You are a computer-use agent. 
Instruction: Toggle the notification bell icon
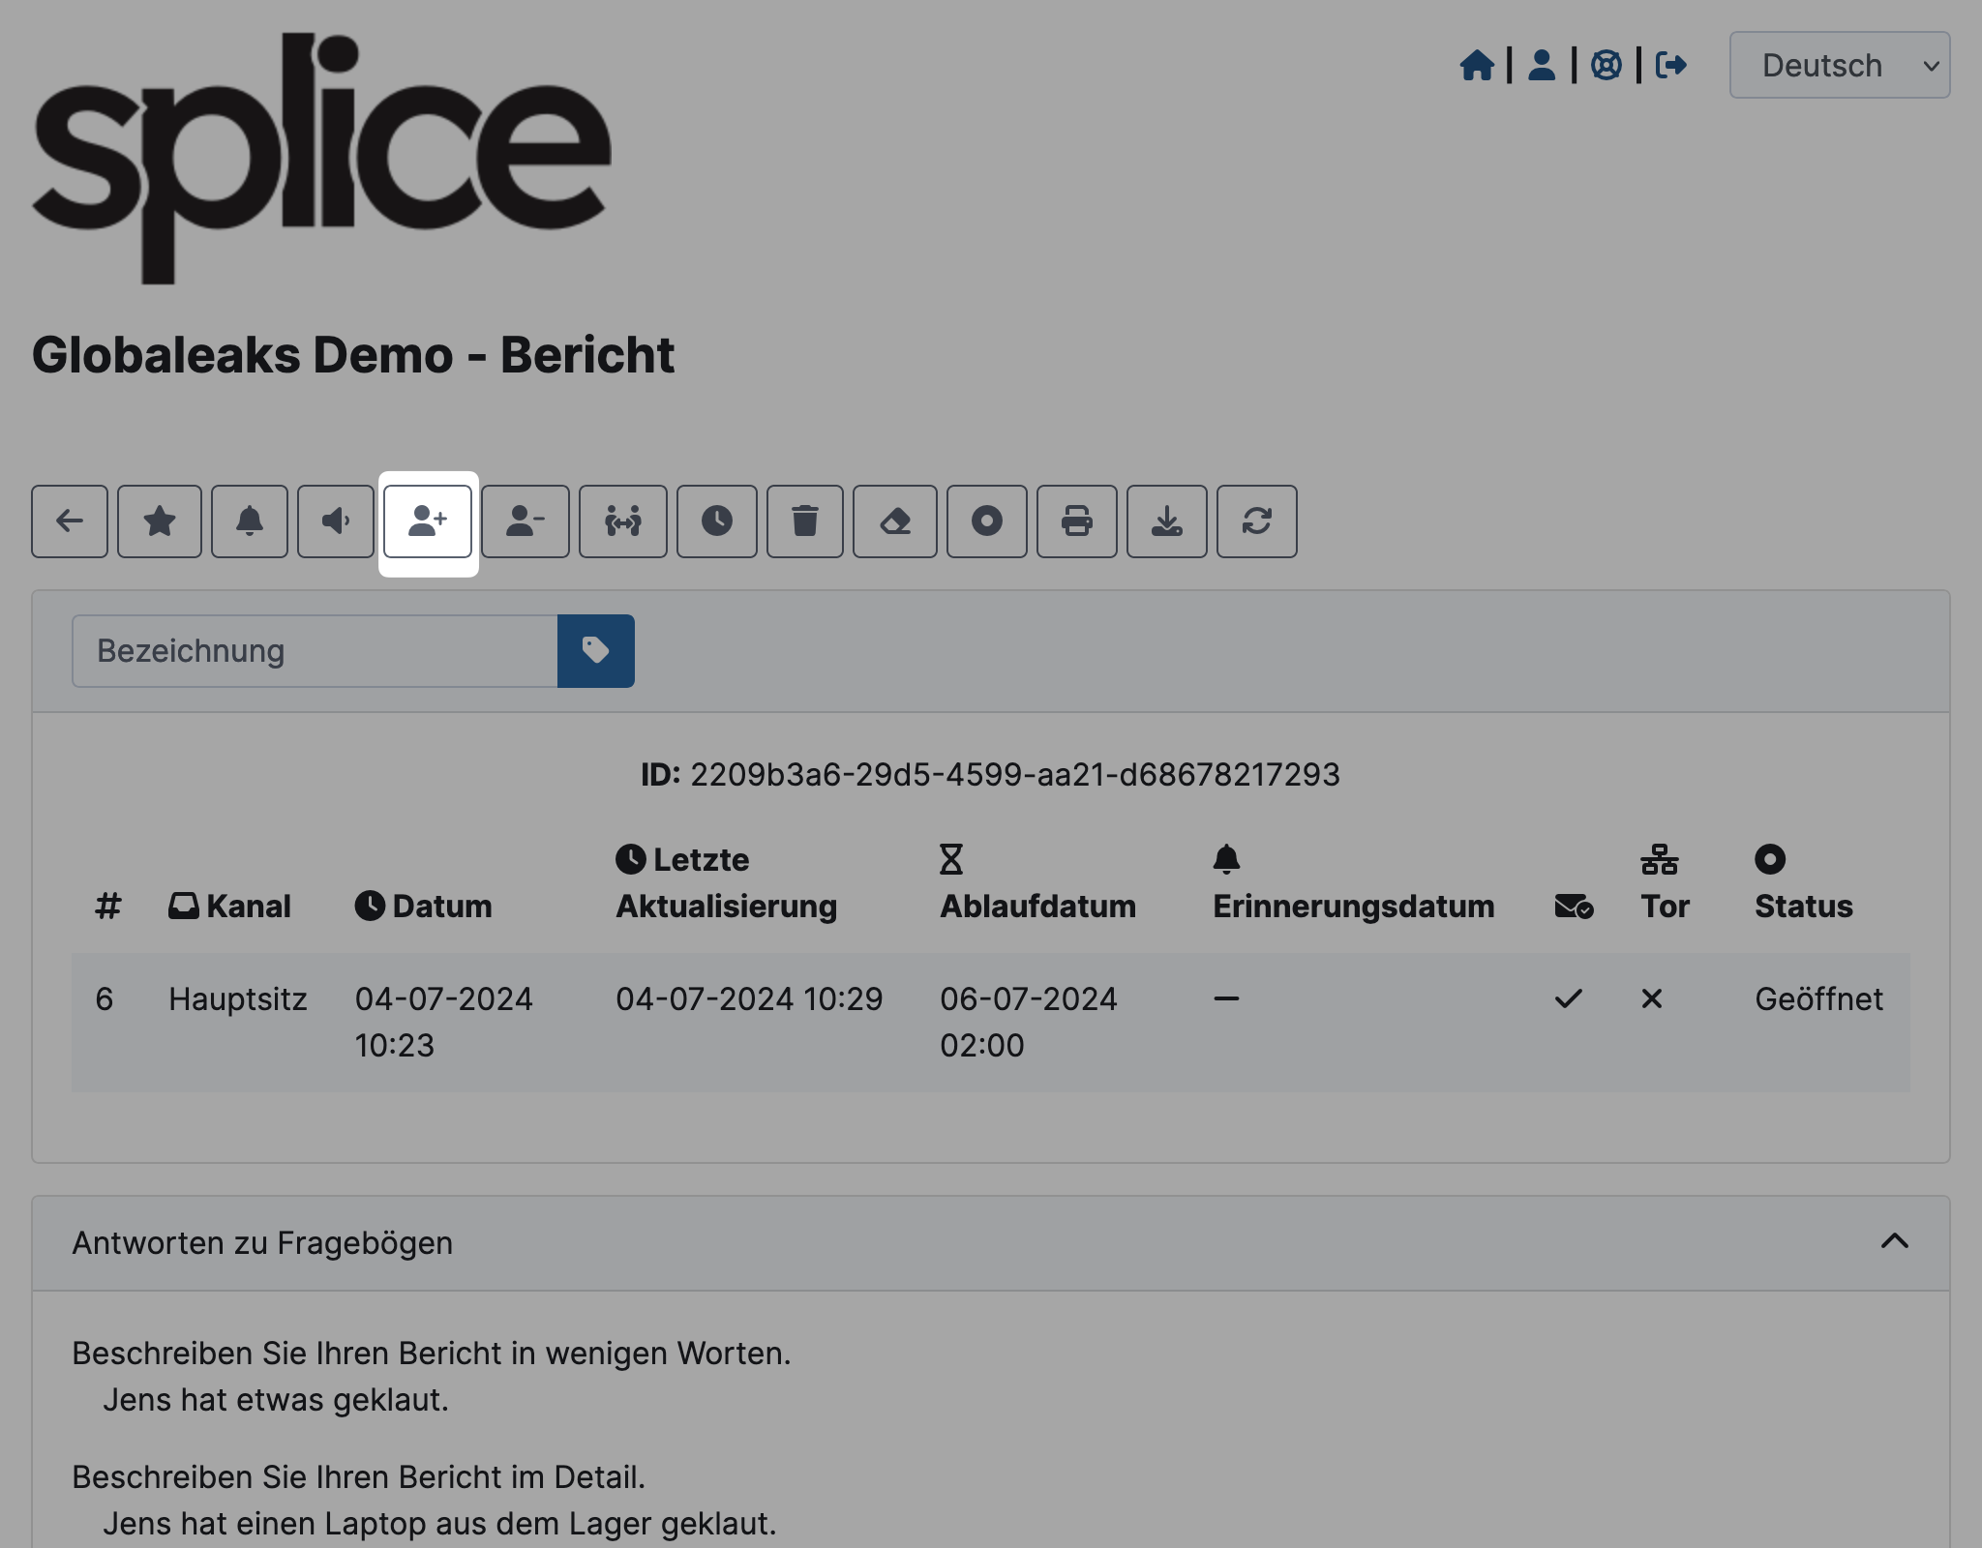point(248,521)
